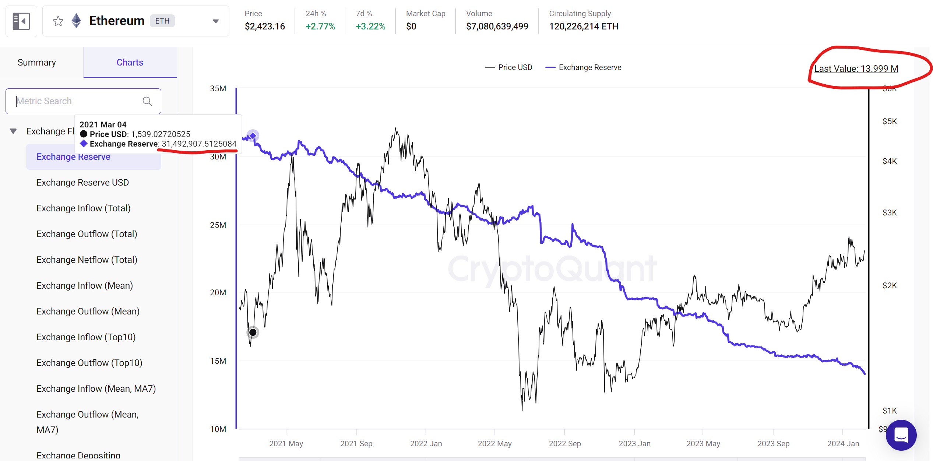Click the black price point marker
The height and width of the screenshot is (461, 933).
253,332
